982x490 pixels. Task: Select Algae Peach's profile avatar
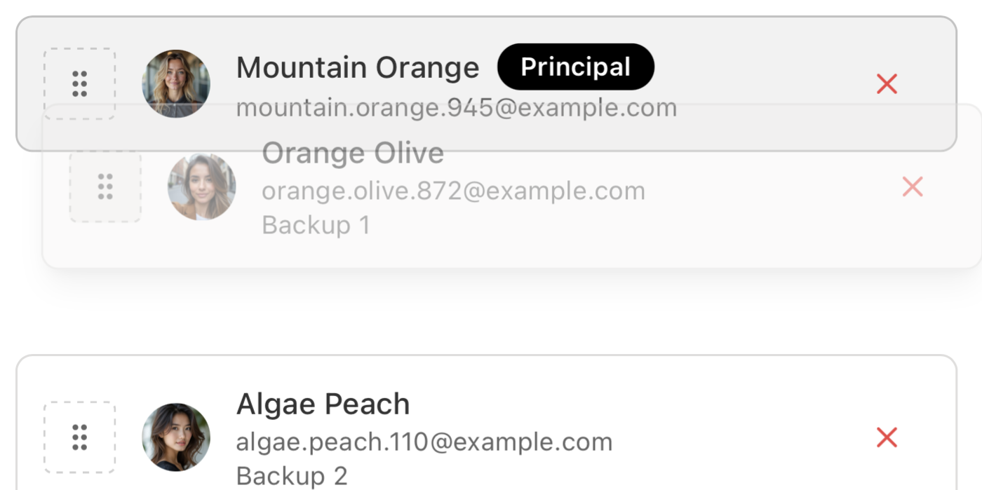(176, 437)
